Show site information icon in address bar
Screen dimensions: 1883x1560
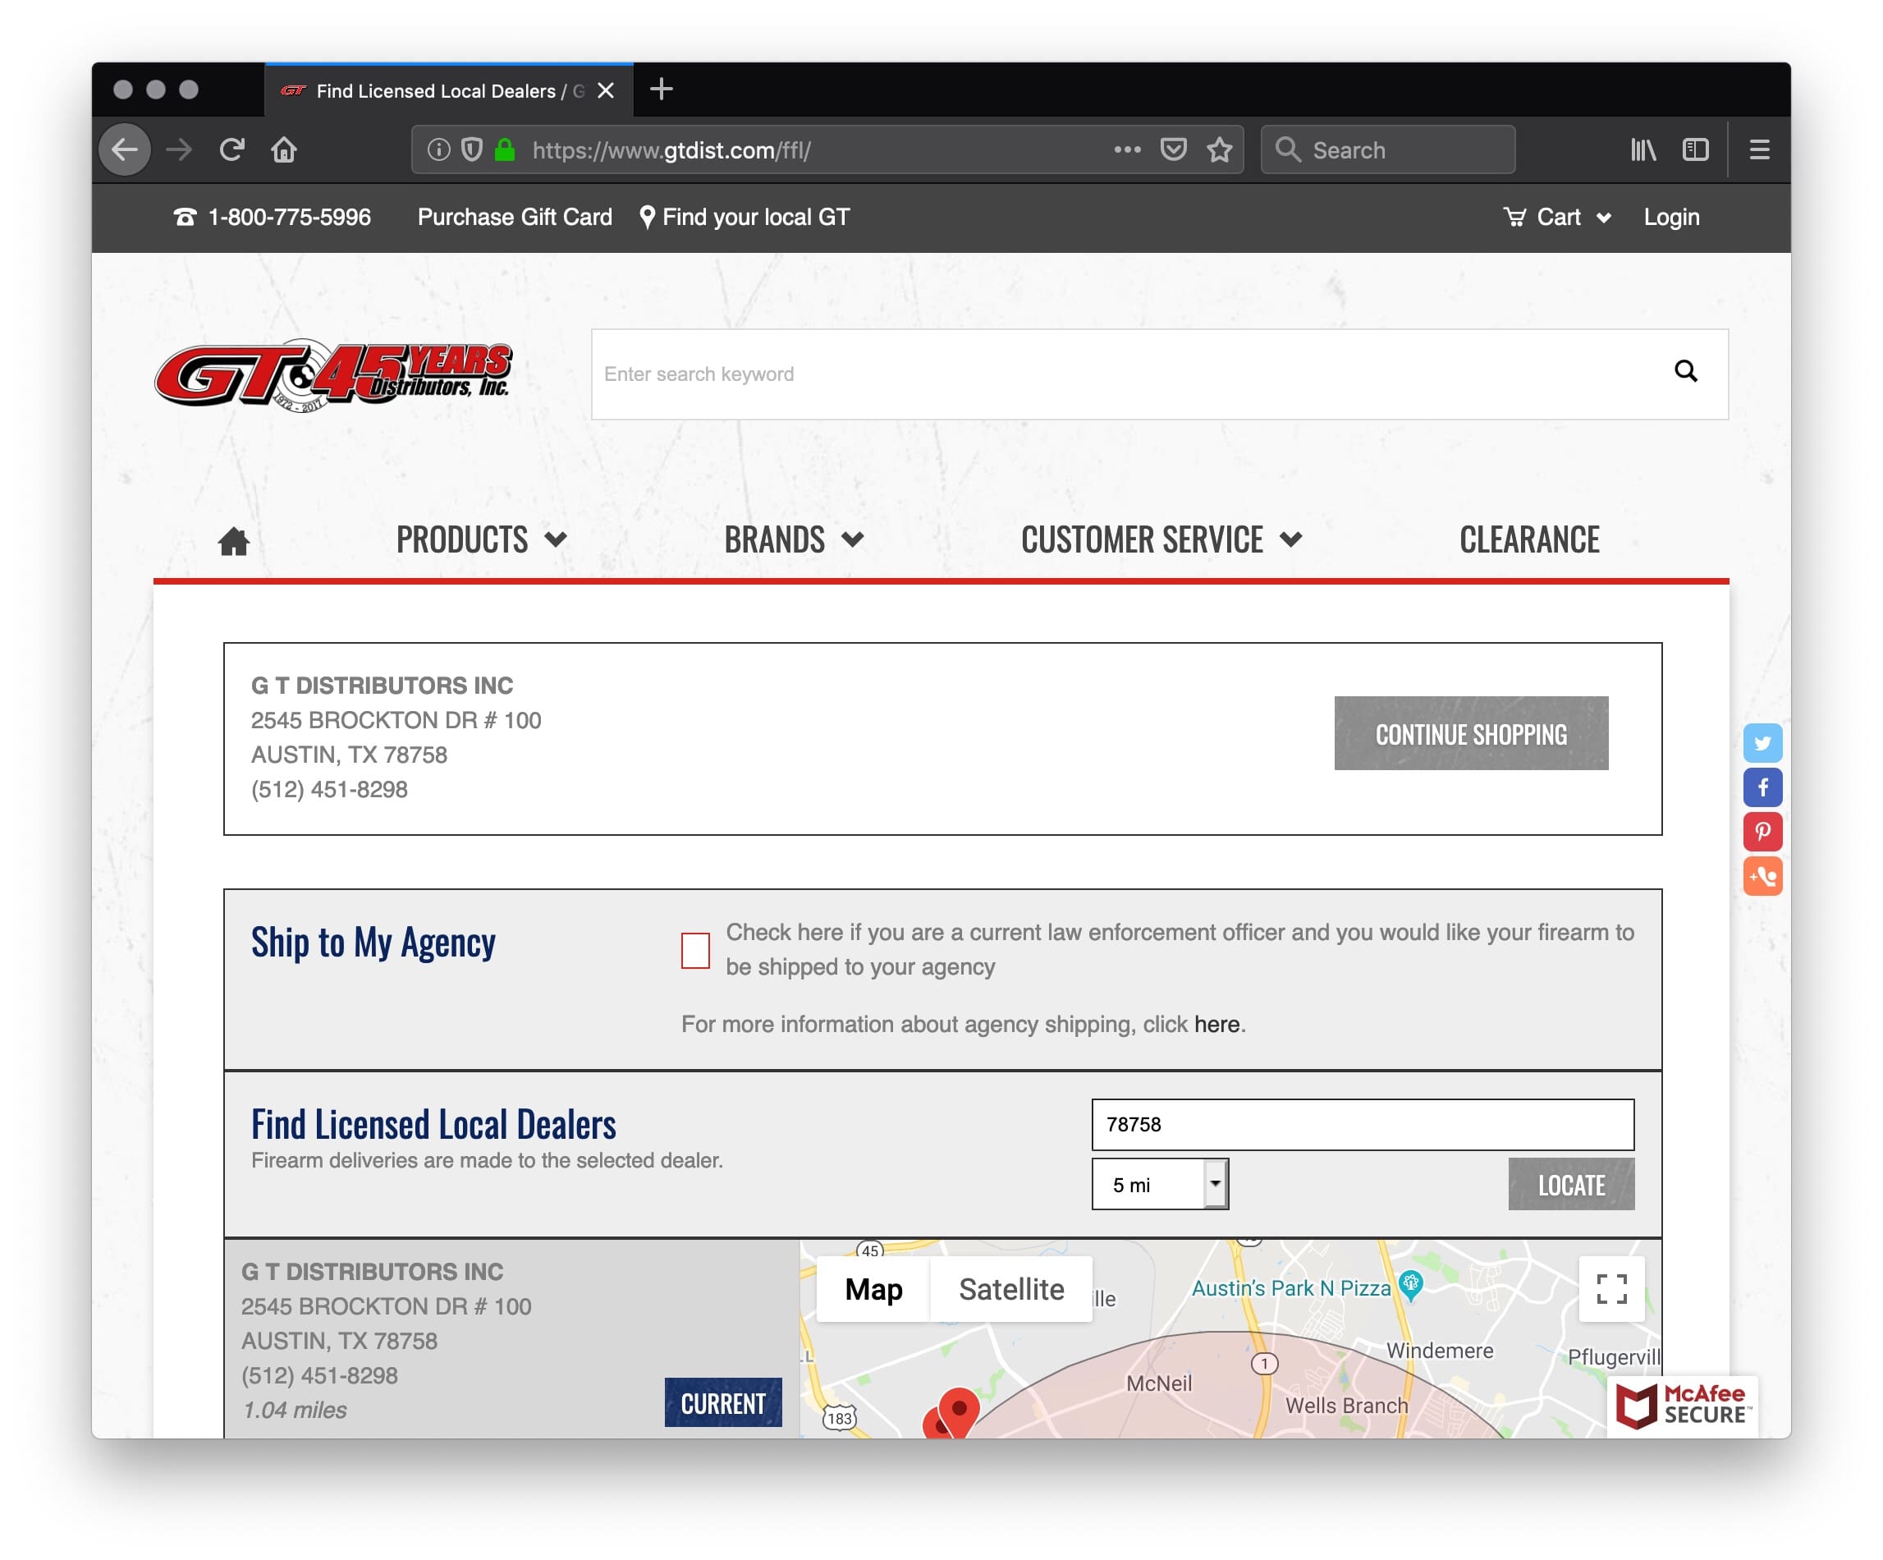click(x=438, y=149)
